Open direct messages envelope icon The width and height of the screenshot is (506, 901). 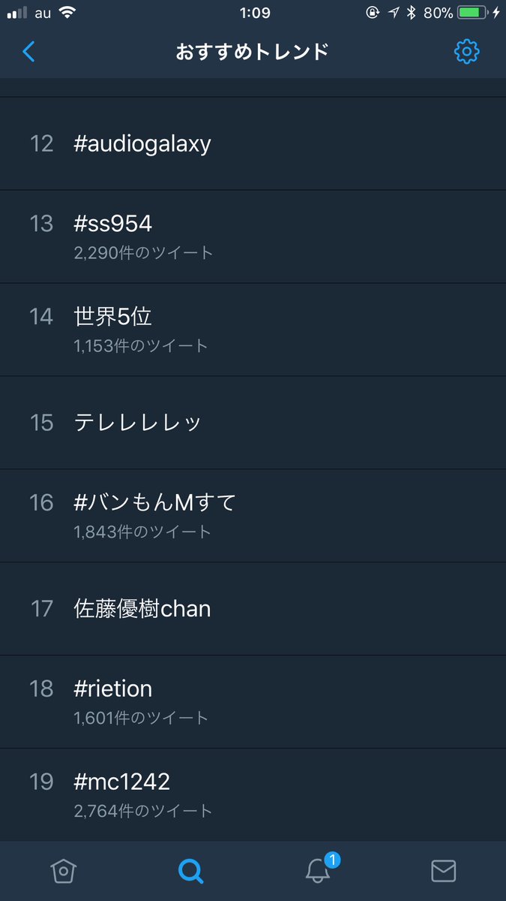point(444,871)
